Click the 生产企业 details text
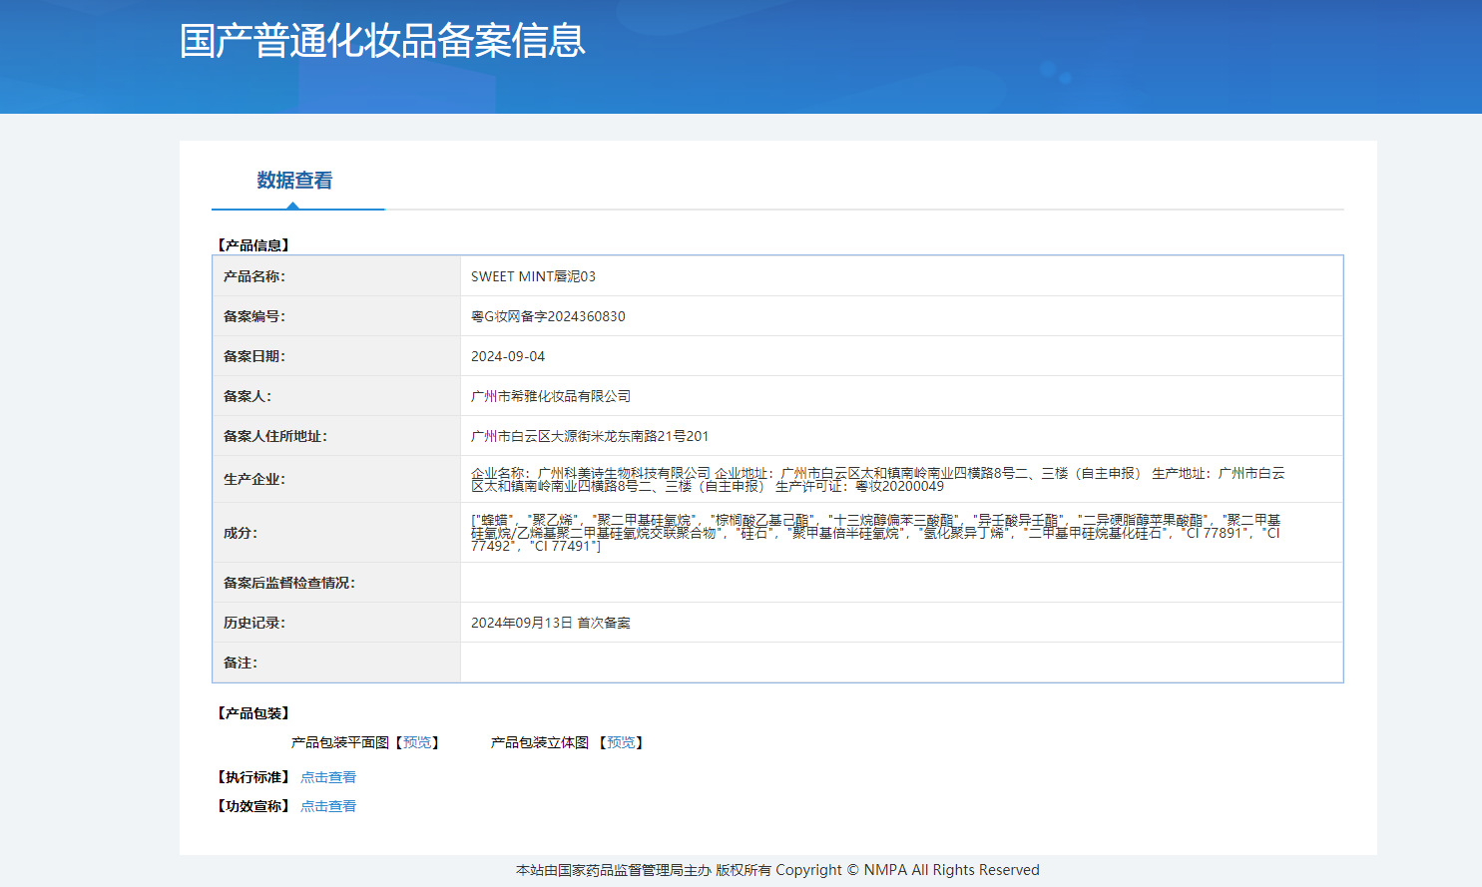The width and height of the screenshot is (1482, 887). [x=878, y=479]
